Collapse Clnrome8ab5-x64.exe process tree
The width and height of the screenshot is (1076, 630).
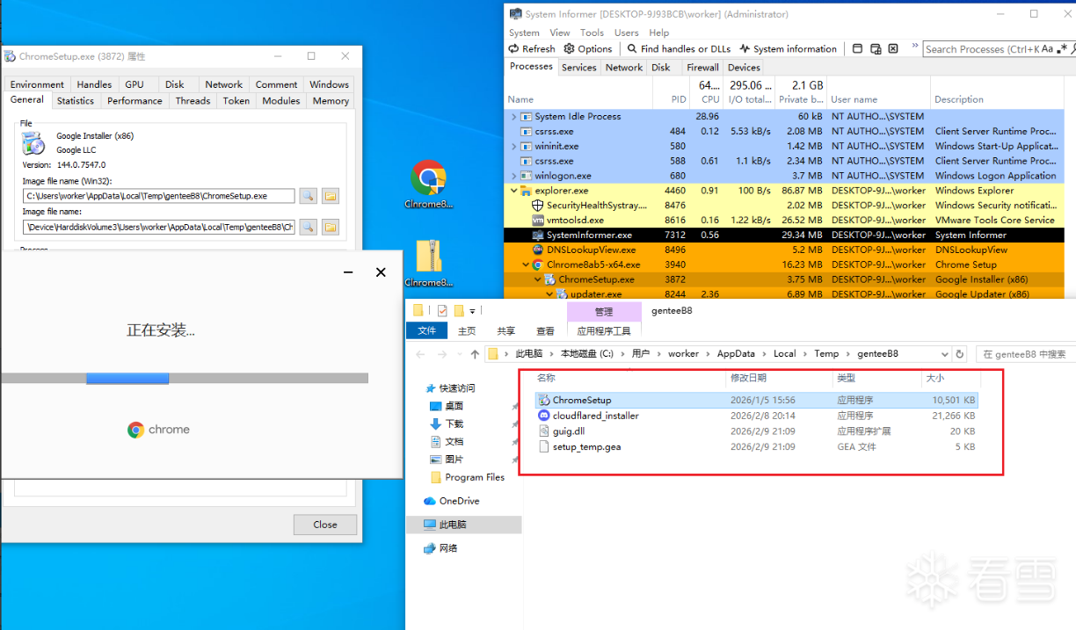(x=527, y=264)
